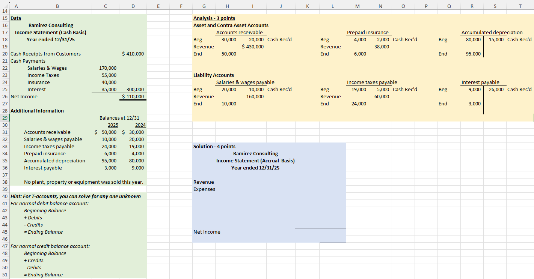This screenshot has width=534, height=279.
Task: Select the "- Debits" hint cell
Action: click(x=33, y=267)
